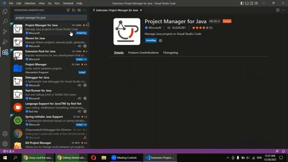
Task: Switch to the Changelog tab
Action: pyautogui.click(x=171, y=53)
